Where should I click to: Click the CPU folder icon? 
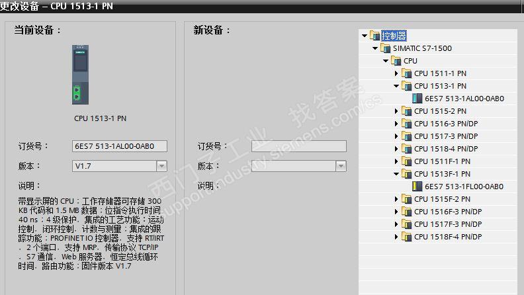(x=396, y=61)
